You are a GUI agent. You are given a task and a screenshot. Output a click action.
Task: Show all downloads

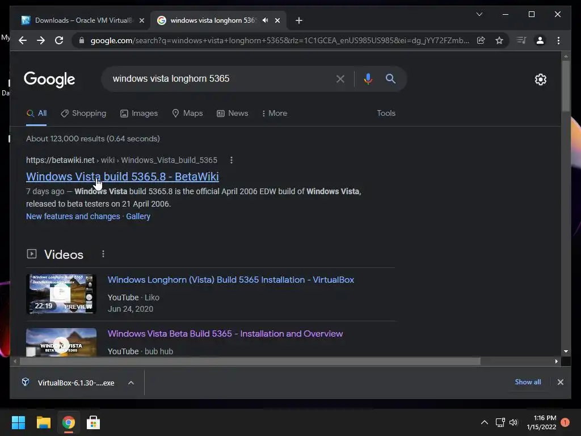point(528,382)
